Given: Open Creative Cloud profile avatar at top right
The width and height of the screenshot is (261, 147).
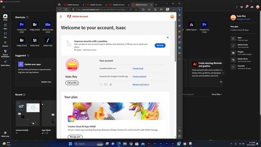Looking at the screenshot, I should (258, 7).
